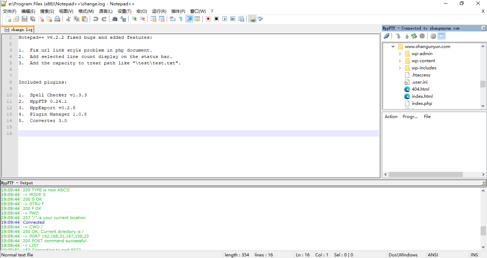The height and width of the screenshot is (258, 487).
Task: Click the spell check ABC icon
Action: coord(261,19)
